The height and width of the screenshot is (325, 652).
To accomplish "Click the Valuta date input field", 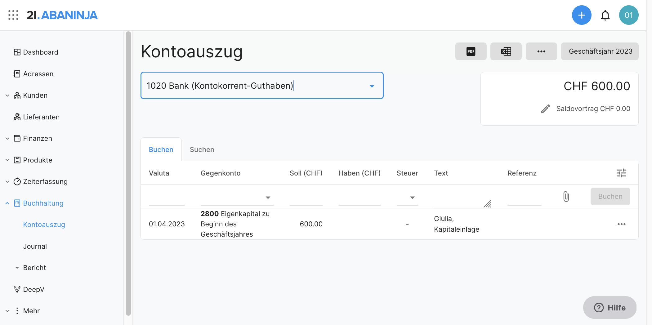I will click(x=167, y=198).
